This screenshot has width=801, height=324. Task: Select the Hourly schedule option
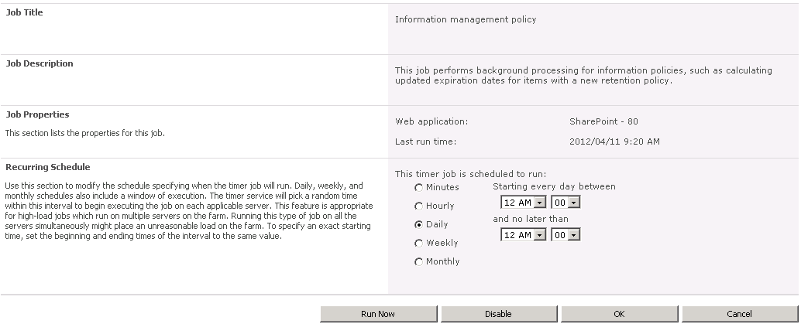pyautogui.click(x=419, y=206)
